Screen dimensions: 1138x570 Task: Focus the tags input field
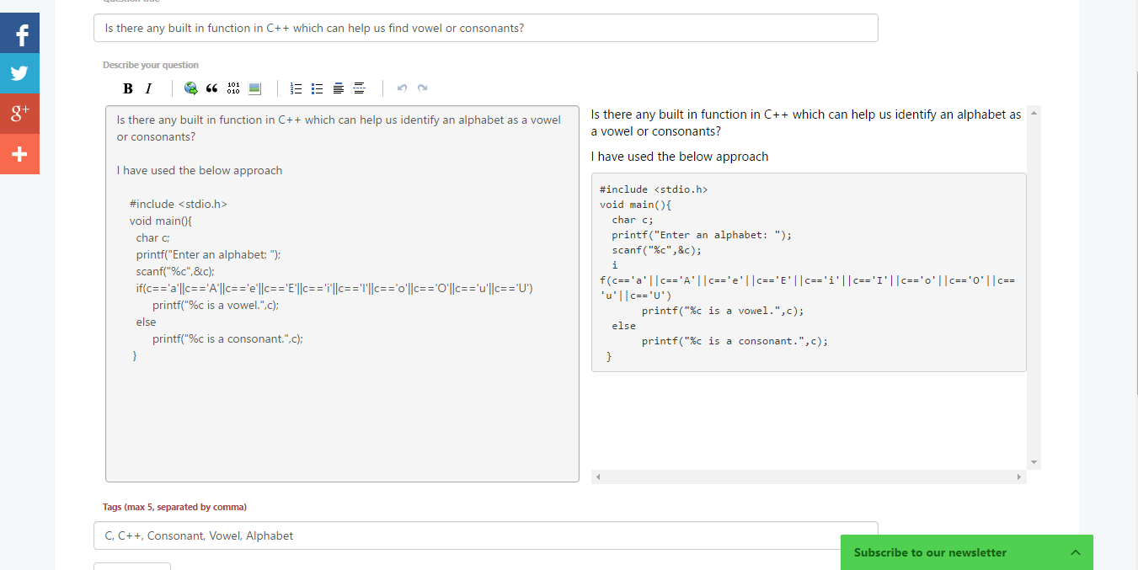pyautogui.click(x=485, y=535)
